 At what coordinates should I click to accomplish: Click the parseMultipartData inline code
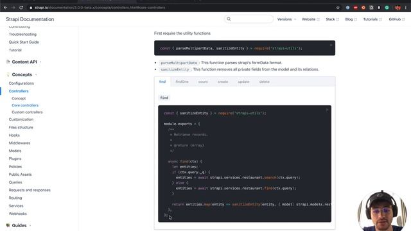coord(179,63)
